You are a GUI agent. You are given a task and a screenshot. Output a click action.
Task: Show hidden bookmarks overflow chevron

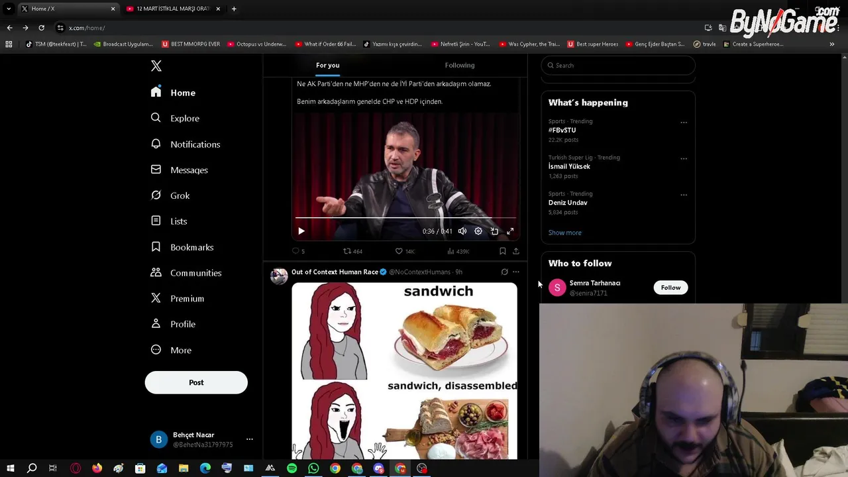click(832, 44)
